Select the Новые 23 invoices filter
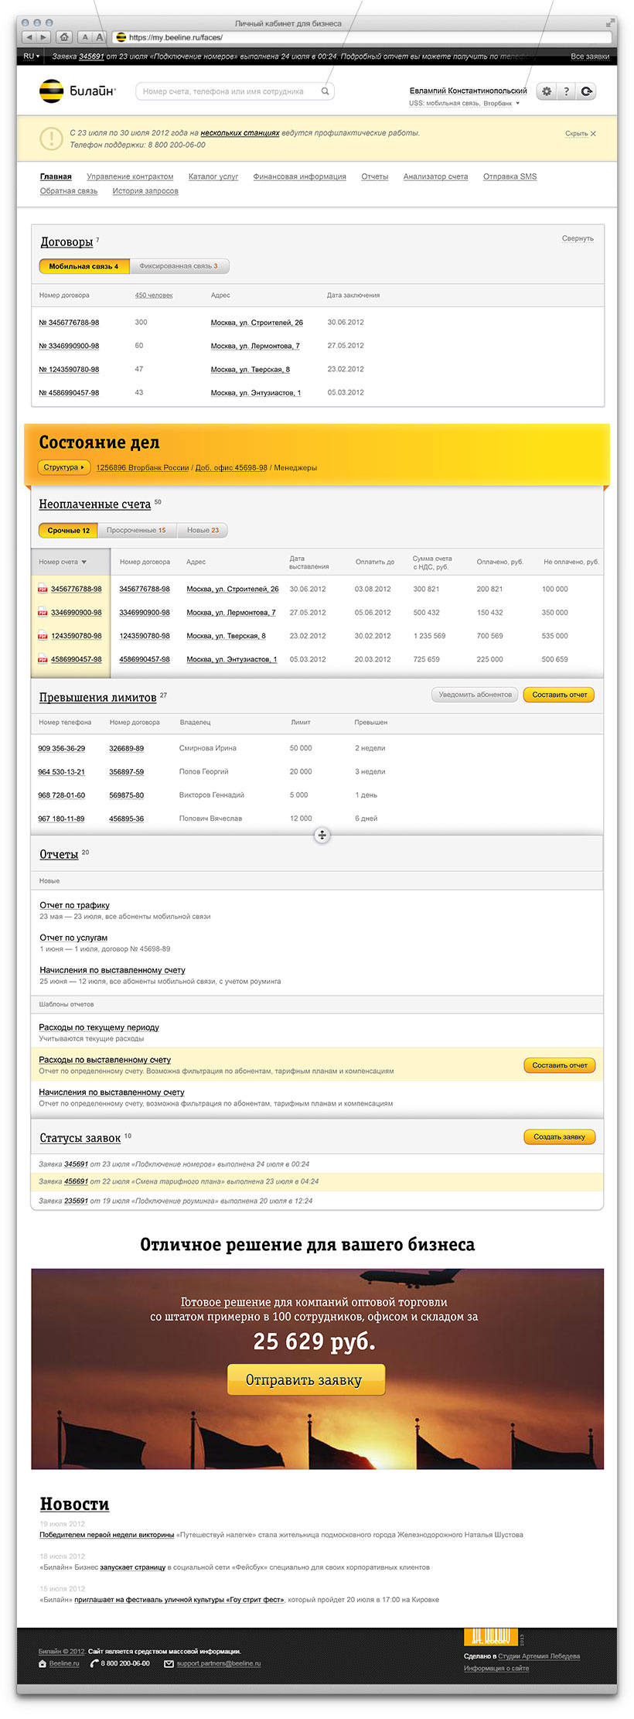 pyautogui.click(x=203, y=531)
